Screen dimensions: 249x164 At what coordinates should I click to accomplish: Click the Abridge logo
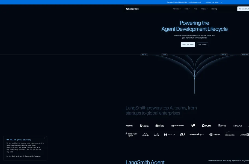coord(238,126)
